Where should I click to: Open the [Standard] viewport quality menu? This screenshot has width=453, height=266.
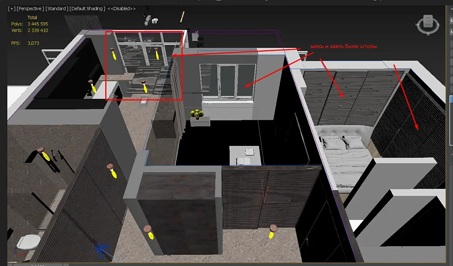click(57, 9)
